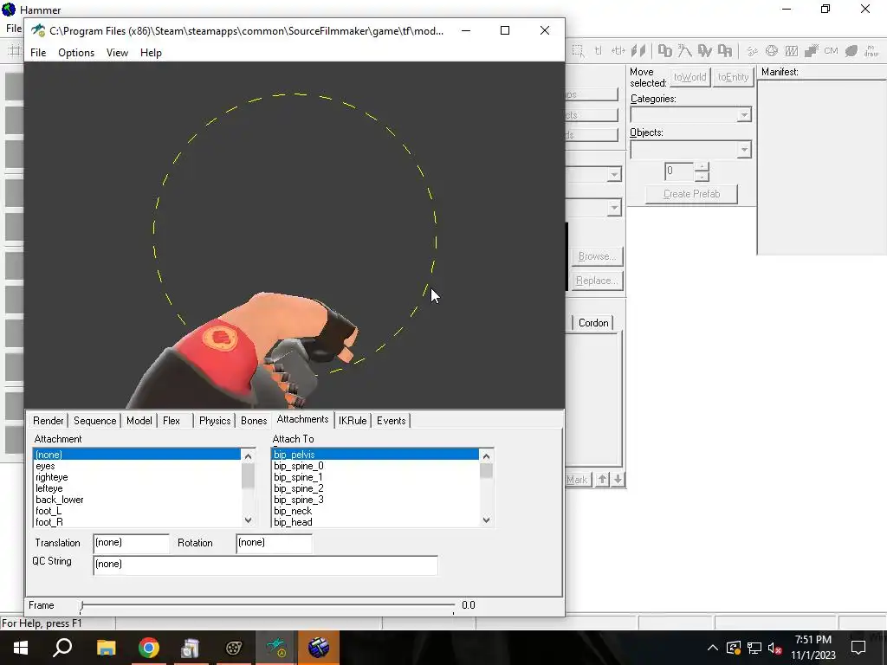Viewport: 887px width, 665px height.
Task: Click the Translation input field
Action: coord(132,543)
